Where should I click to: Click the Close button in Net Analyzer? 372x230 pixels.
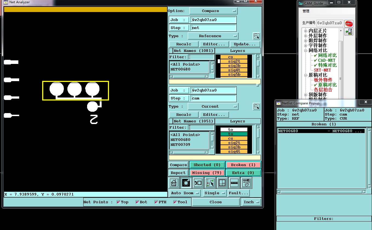pyautogui.click(x=216, y=202)
